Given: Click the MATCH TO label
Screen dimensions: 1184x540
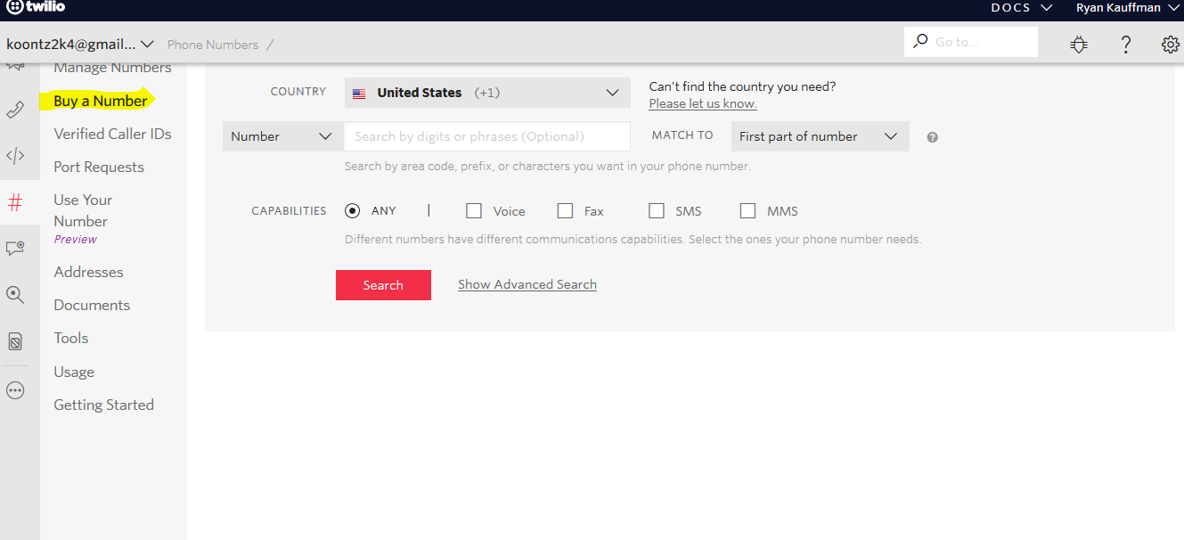Looking at the screenshot, I should [682, 135].
